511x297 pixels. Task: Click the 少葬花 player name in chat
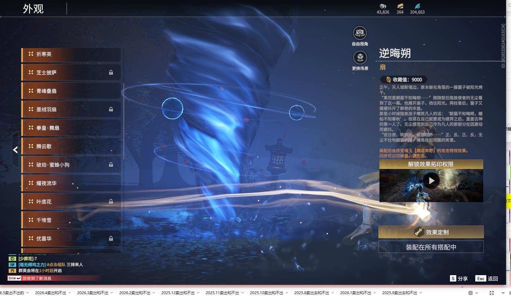[26, 258]
